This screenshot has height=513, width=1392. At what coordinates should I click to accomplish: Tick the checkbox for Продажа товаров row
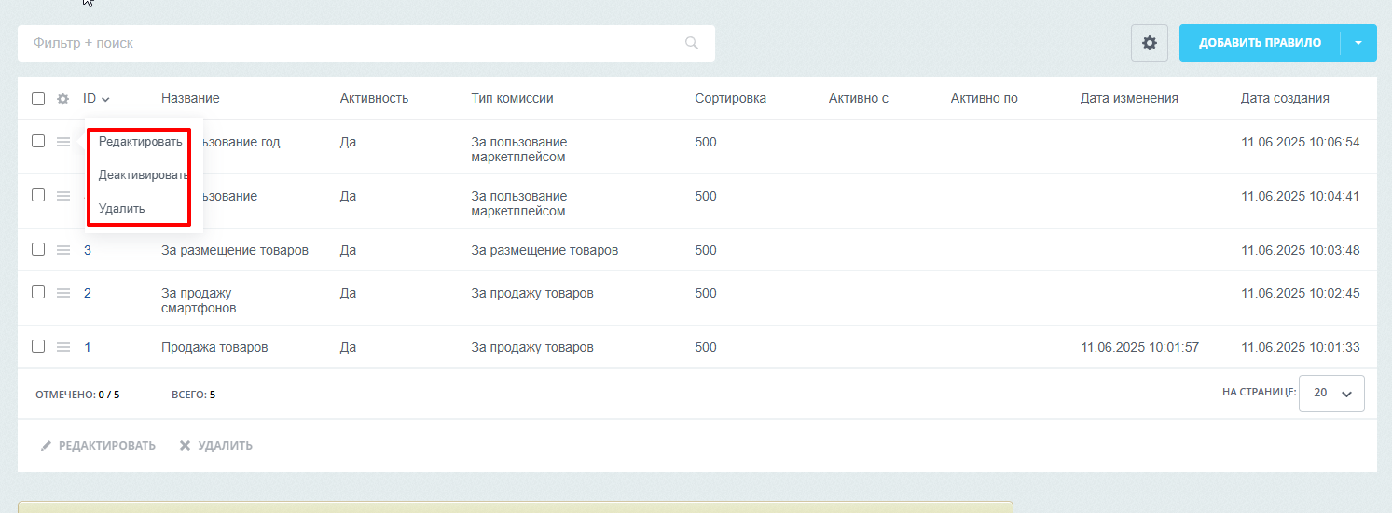point(38,346)
